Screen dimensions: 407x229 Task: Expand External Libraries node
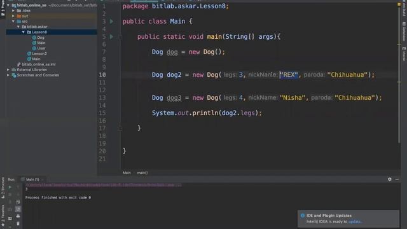point(8,69)
